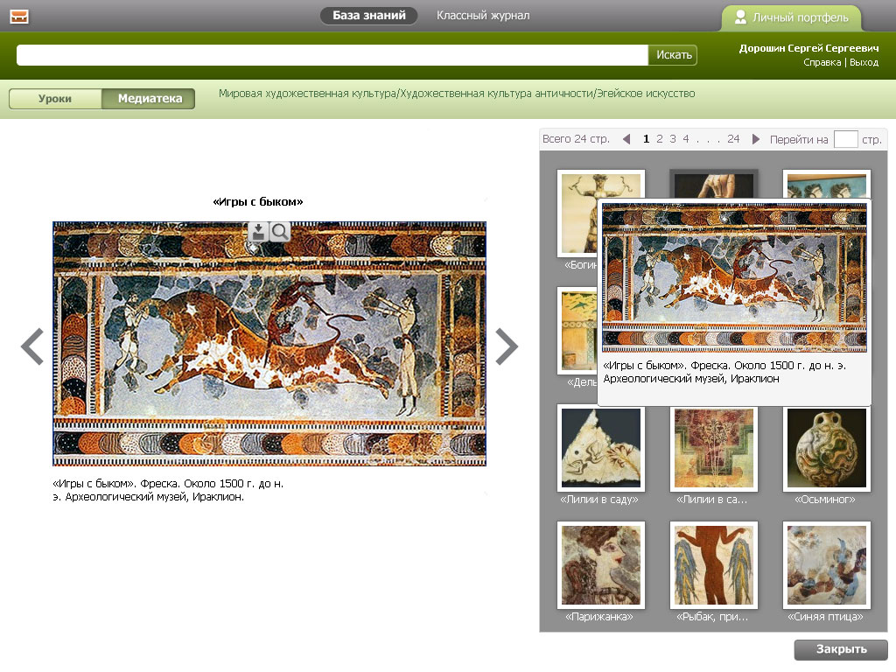The image size is (896, 672).
Task: Click the Выход link
Action: tap(864, 62)
